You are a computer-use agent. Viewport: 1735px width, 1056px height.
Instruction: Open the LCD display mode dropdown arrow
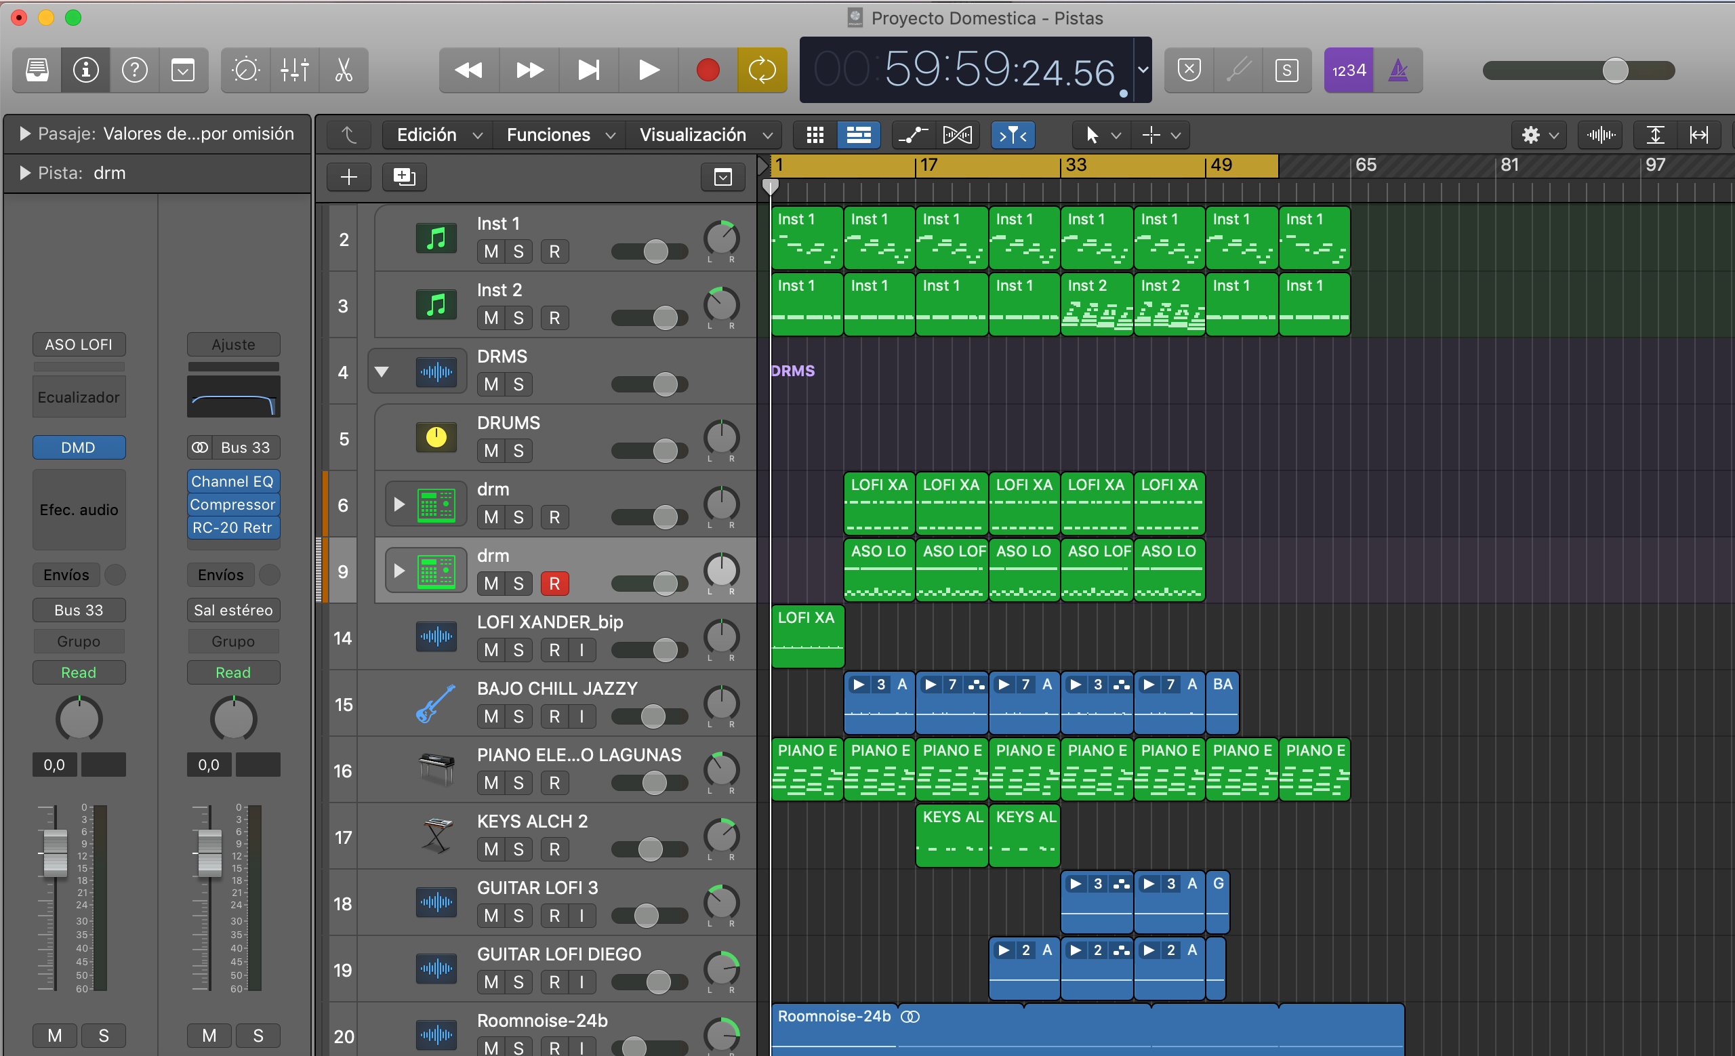point(1143,70)
